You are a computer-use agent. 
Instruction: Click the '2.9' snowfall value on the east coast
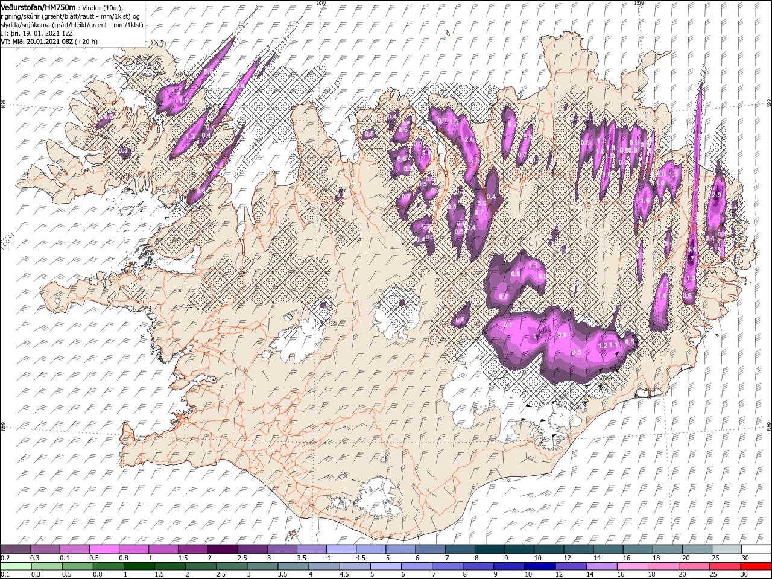pos(717,195)
